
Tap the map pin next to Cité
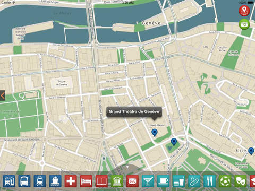(x=251, y=151)
